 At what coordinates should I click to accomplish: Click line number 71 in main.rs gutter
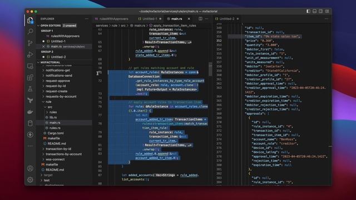(100, 72)
